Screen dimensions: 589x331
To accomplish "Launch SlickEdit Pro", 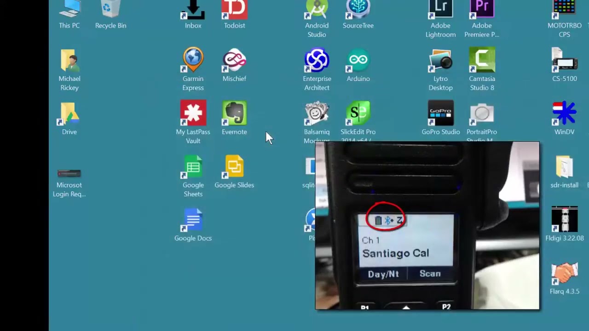I will 358,121.
